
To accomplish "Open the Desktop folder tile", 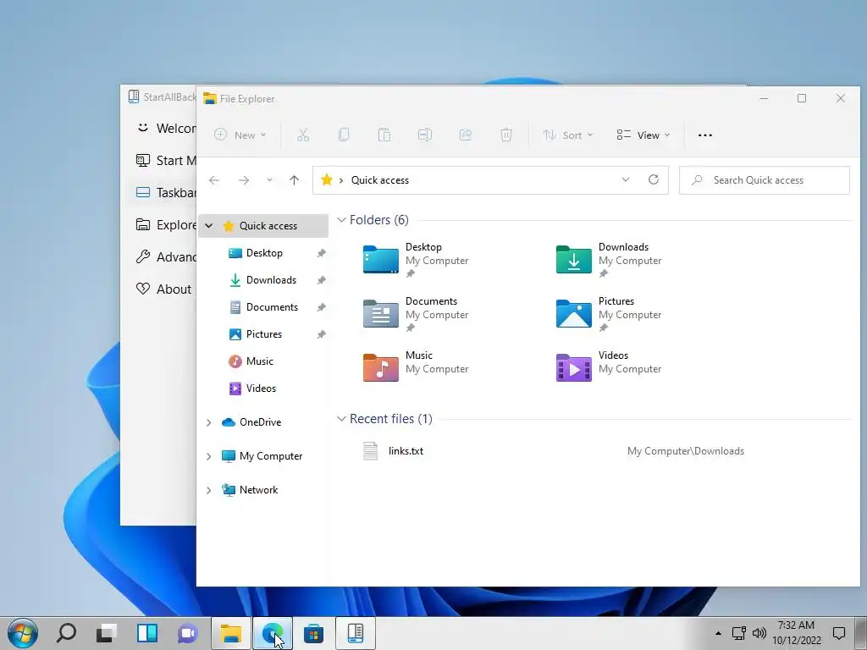I will [x=416, y=260].
